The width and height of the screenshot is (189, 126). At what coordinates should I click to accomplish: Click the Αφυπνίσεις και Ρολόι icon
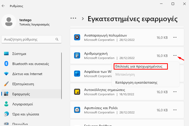click(77, 110)
